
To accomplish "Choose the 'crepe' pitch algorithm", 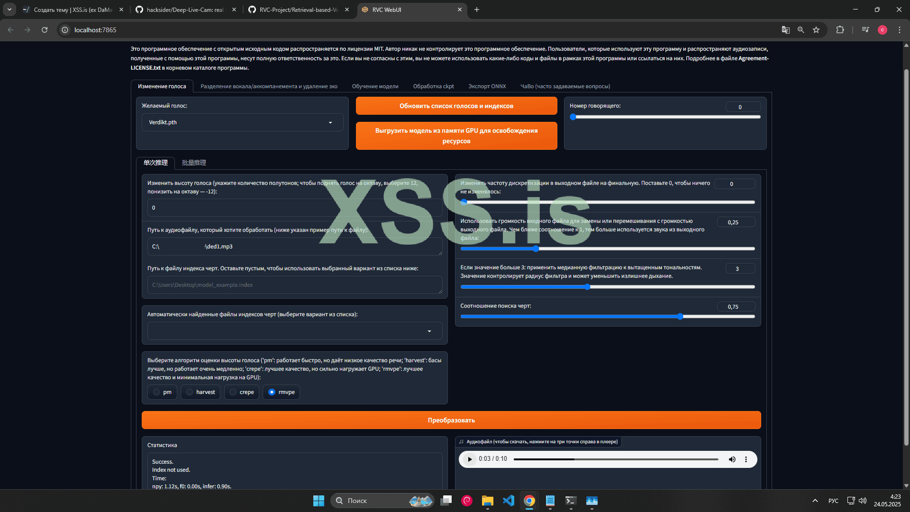I will pyautogui.click(x=233, y=392).
